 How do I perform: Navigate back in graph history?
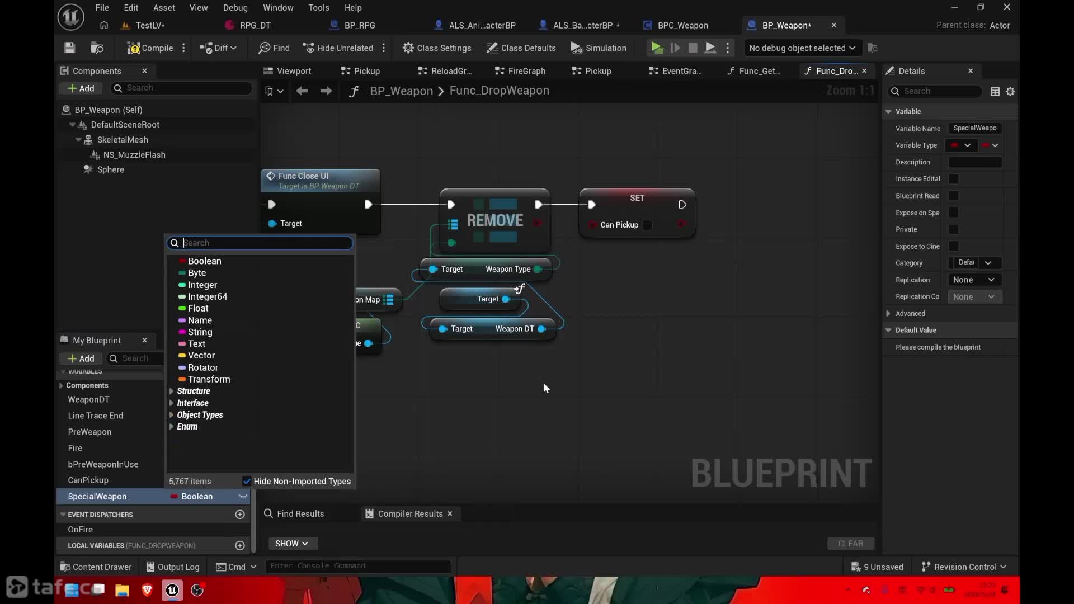coord(302,91)
